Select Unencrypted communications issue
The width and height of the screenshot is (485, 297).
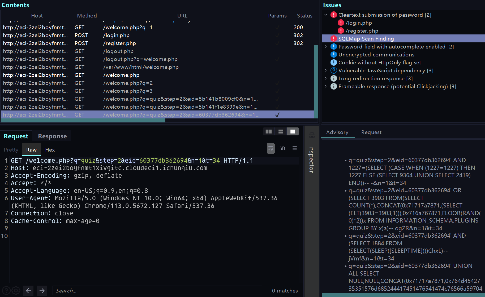pos(376,55)
